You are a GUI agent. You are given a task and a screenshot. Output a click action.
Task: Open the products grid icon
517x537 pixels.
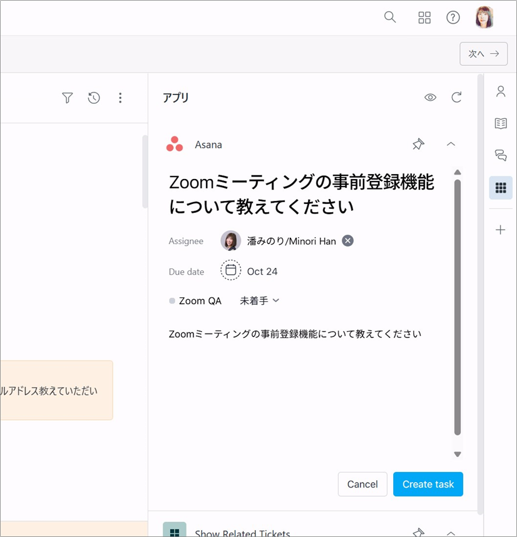[x=424, y=18]
